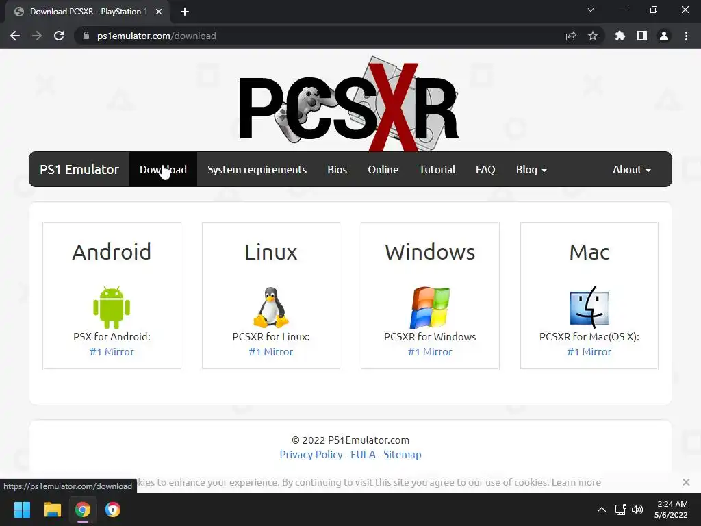Click the Mac Finder face icon
The image size is (701, 526).
[589, 308]
